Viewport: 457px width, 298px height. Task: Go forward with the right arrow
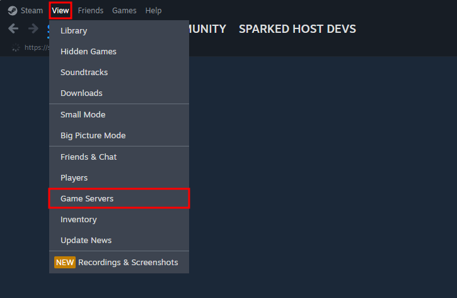click(x=33, y=28)
